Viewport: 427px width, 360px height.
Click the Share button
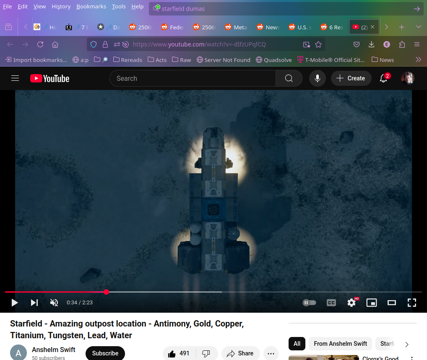240,353
